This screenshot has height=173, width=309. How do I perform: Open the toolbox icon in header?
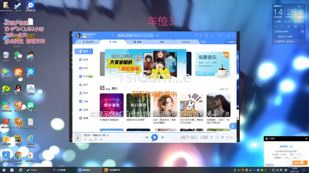(206, 35)
